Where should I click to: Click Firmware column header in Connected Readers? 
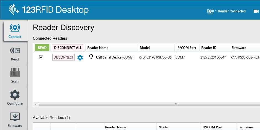pos(239,48)
